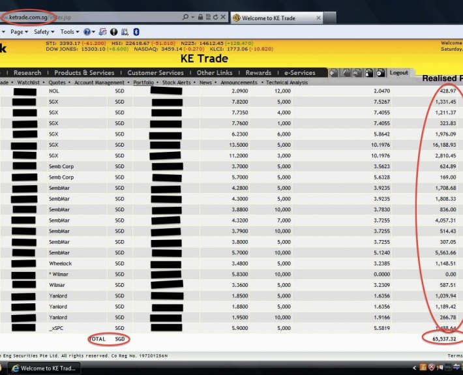This screenshot has height=375, width=463.
Task: Click the Logout button
Action: tap(398, 73)
